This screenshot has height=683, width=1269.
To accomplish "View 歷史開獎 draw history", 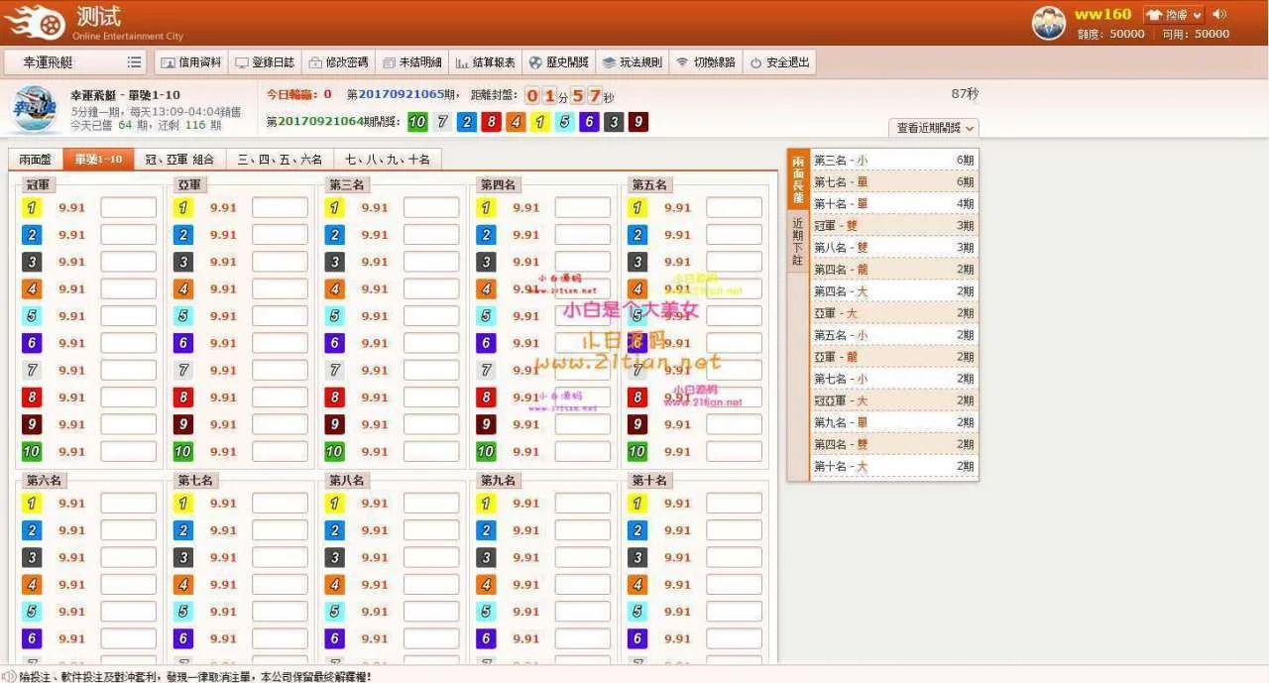I will click(558, 62).
